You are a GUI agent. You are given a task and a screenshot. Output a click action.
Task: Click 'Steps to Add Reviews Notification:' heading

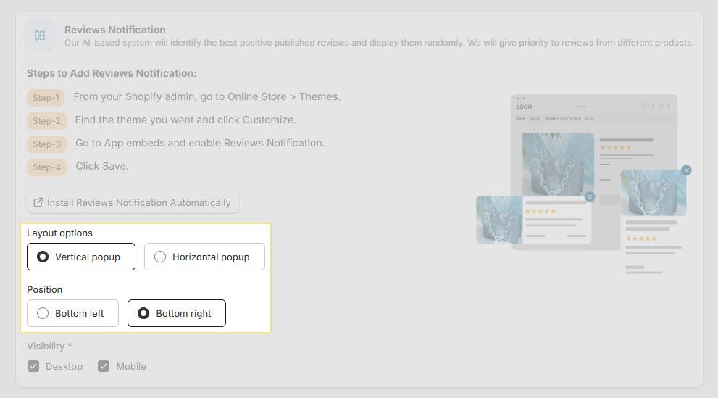[112, 73]
